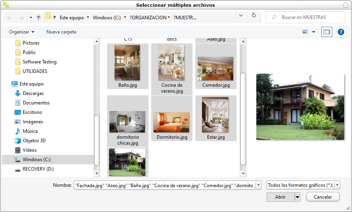Image resolution: width=352 pixels, height=212 pixels.
Task: Click the Cancelar button
Action: click(x=322, y=197)
